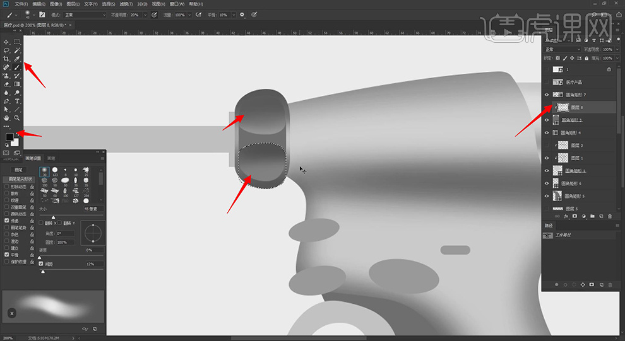Click pressure for opacity icon
This screenshot has width=625, height=341.
(x=154, y=14)
